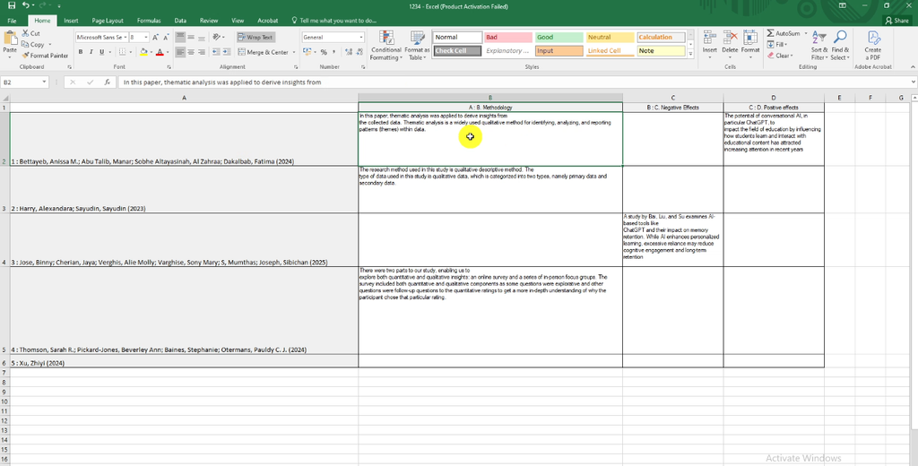Screen dimensions: 918x466
Task: Open Conditional Formatting menu
Action: [x=385, y=46]
